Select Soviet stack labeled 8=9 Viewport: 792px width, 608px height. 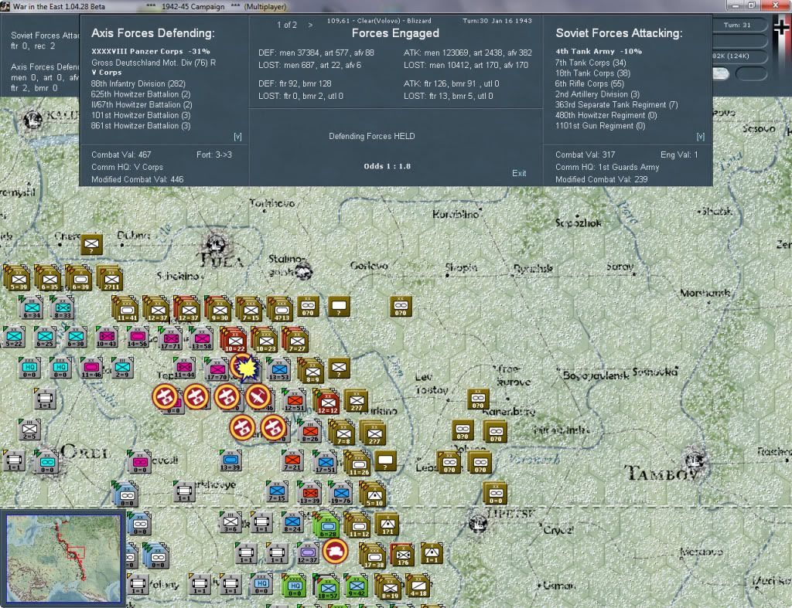[x=311, y=371]
